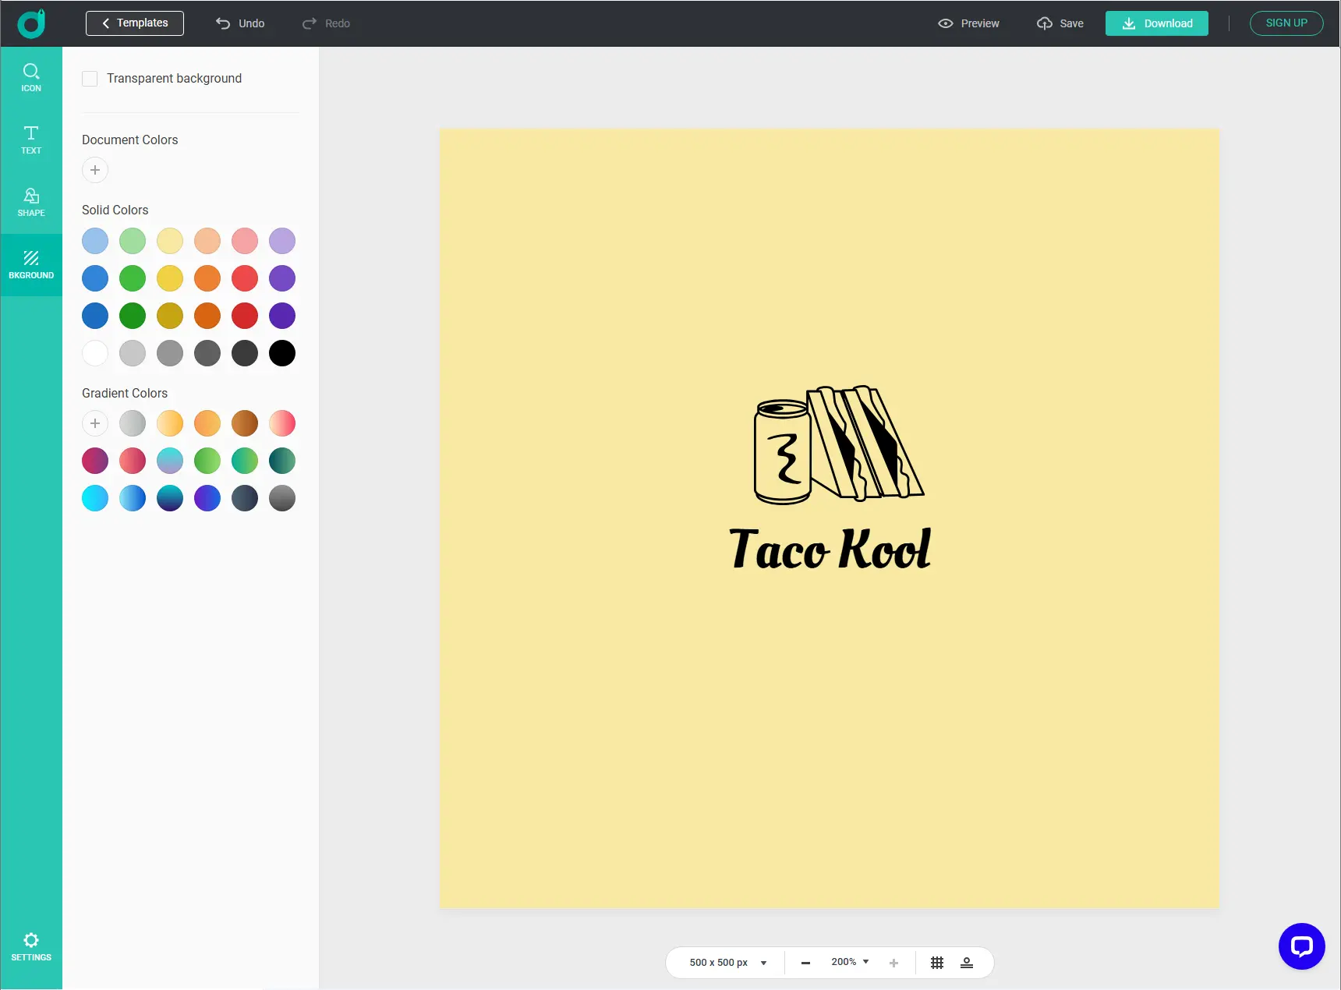
Task: Open the Text tool panel
Action: coord(31,140)
